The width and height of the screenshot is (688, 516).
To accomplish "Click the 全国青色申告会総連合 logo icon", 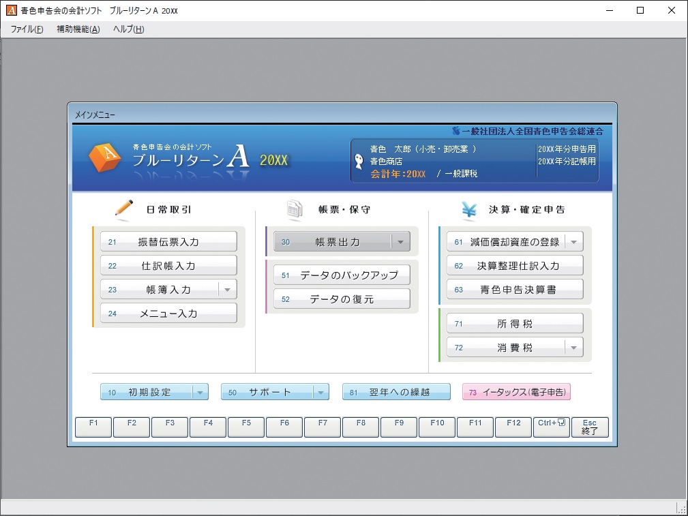I will click(x=456, y=131).
